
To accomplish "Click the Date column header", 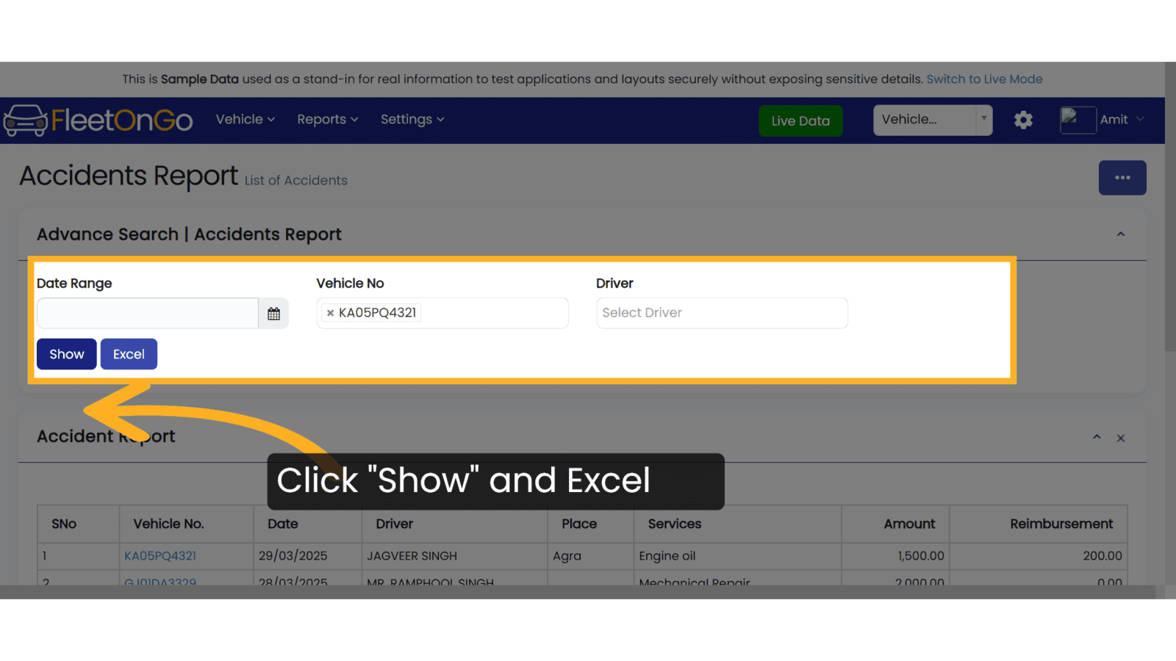I will pos(307,524).
